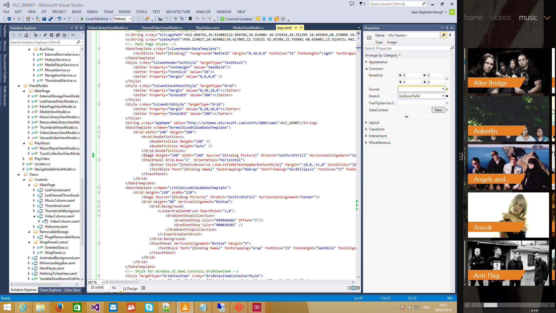Open the Stretch UniformToFill combo box
The image size is (556, 313).
click(421, 96)
